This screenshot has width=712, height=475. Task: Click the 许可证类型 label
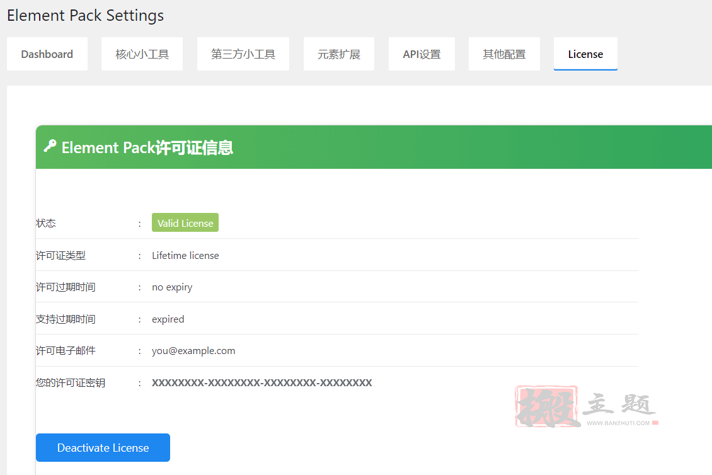(x=61, y=256)
